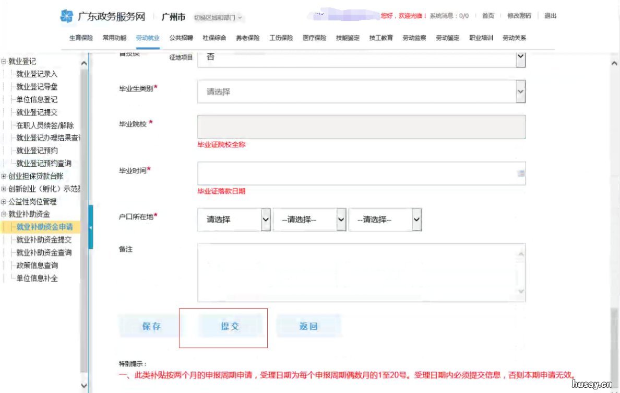The width and height of the screenshot is (620, 393).
Task: Collapse the 就业登记 tree section
Action: [3, 61]
